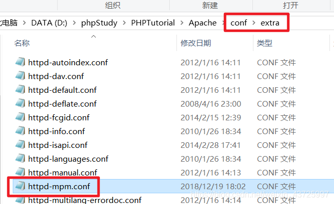Screen dimensions: 334x204
Task: Click the httpd-isapi.conf file icon
Action: tap(20, 145)
